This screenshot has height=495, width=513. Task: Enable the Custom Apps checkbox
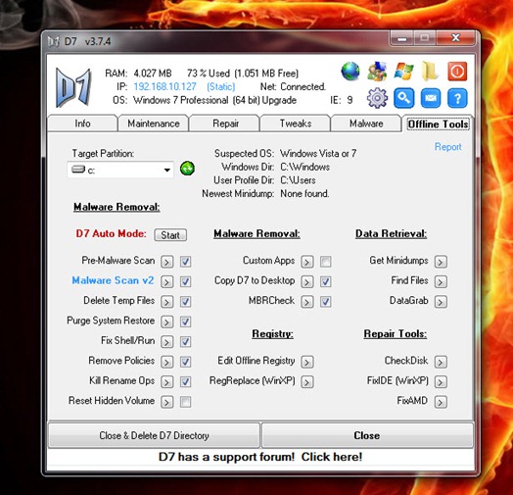326,261
